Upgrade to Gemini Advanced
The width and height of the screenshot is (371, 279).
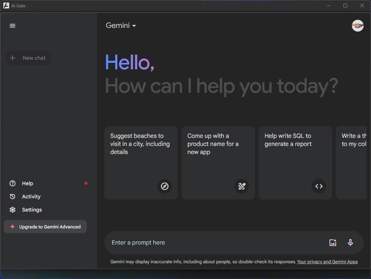(45, 227)
